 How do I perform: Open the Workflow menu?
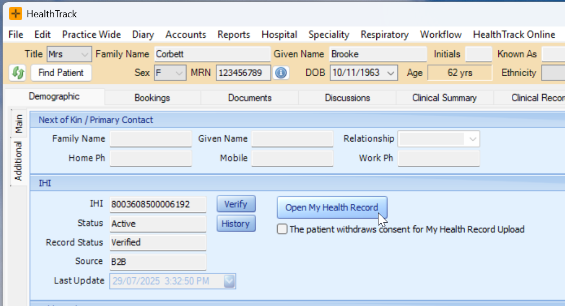[441, 35]
